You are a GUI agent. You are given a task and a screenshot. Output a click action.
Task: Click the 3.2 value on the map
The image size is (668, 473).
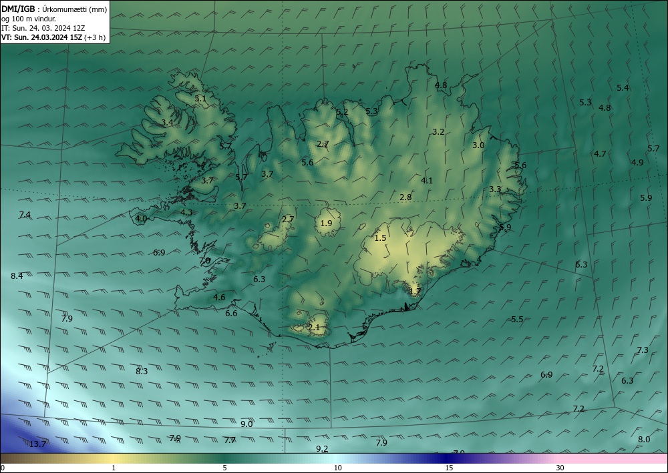[x=438, y=132]
